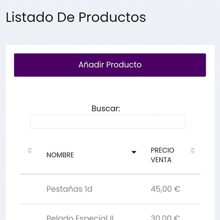Sort by the PRECIO VENTA header text
The height and width of the screenshot is (220, 220).
162,155
